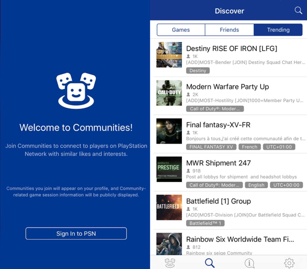Click the member icon under Modern Warfare Party Up
This screenshot has width=307, height=269.
pos(188,94)
